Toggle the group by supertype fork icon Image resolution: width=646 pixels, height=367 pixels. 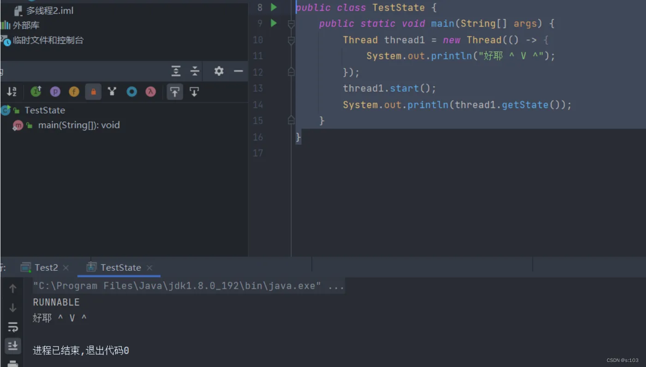(112, 92)
